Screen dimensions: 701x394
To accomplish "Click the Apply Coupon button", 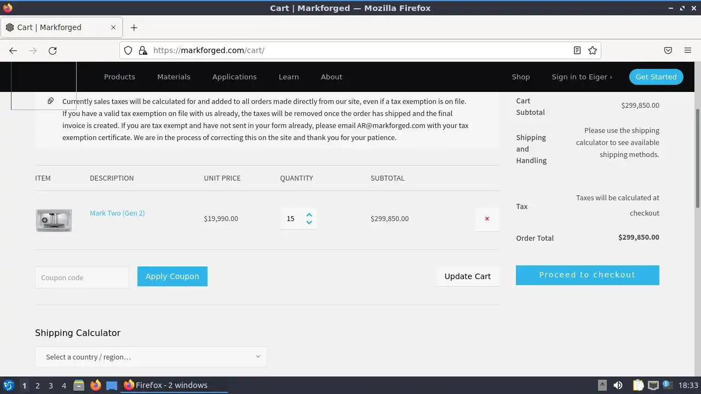I will coord(172,276).
